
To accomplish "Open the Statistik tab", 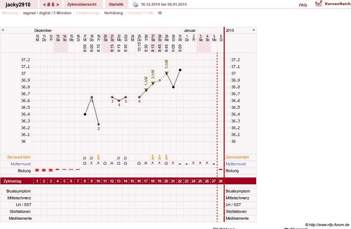I will [116, 4].
